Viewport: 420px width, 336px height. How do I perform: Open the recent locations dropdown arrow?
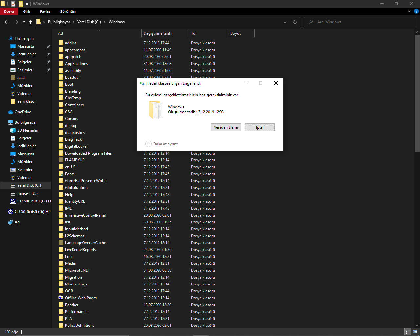tap(24, 22)
